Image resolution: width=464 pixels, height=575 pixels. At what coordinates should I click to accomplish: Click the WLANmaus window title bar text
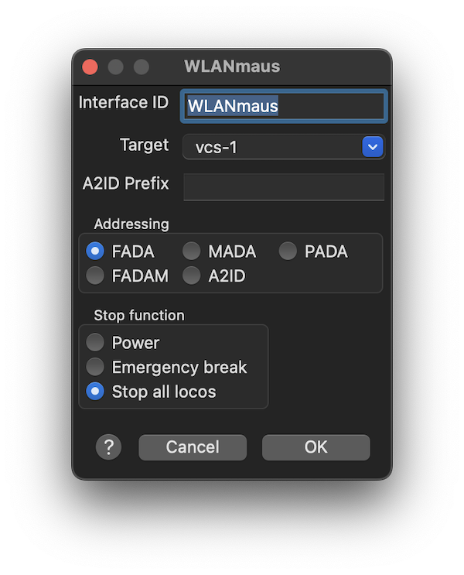(232, 67)
